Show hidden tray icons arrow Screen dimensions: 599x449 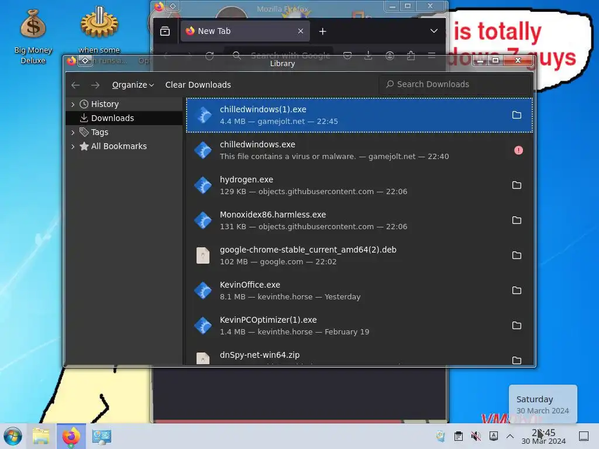click(x=510, y=436)
